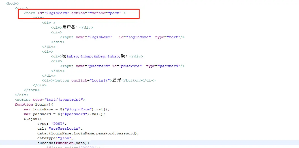Click the closing </form> tag

coord(32,90)
